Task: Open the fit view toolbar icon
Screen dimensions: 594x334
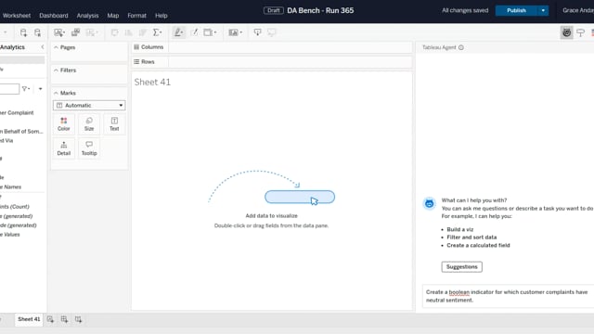Action: (x=210, y=32)
